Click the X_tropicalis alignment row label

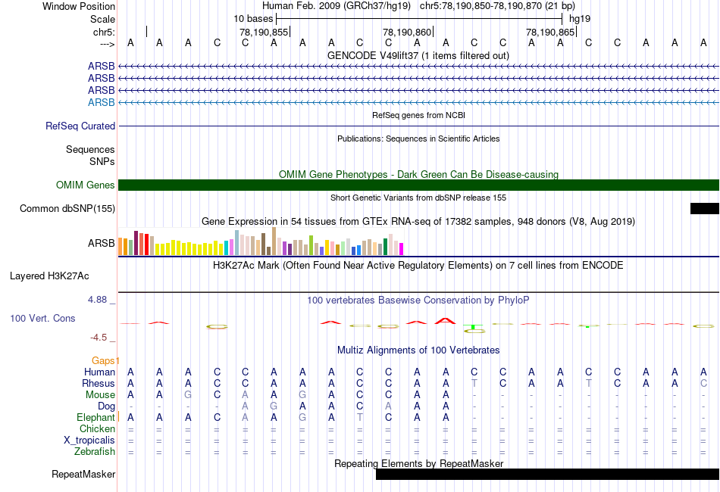coord(89,441)
